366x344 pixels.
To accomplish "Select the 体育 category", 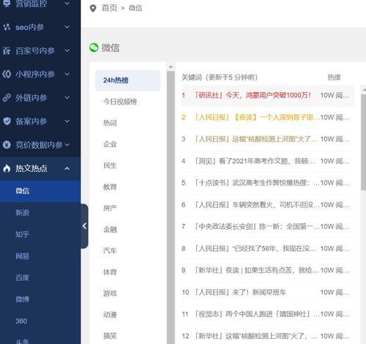I will [x=110, y=272].
